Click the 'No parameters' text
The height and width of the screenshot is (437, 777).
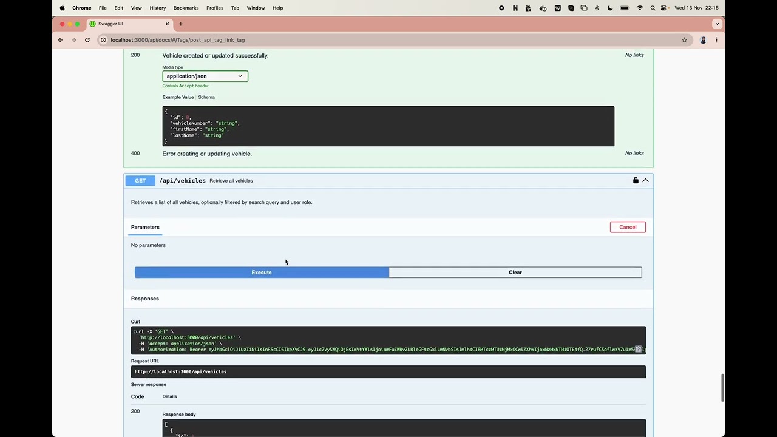point(148,245)
